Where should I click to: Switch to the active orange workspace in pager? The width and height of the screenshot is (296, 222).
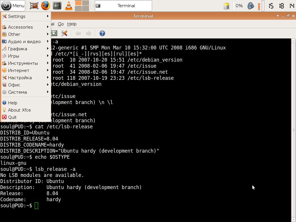[x=78, y=3]
